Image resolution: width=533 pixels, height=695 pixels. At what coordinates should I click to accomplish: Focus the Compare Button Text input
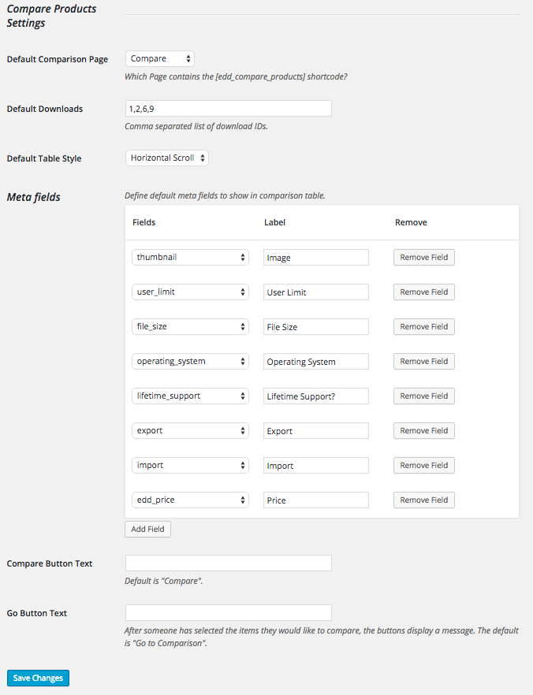click(x=228, y=563)
